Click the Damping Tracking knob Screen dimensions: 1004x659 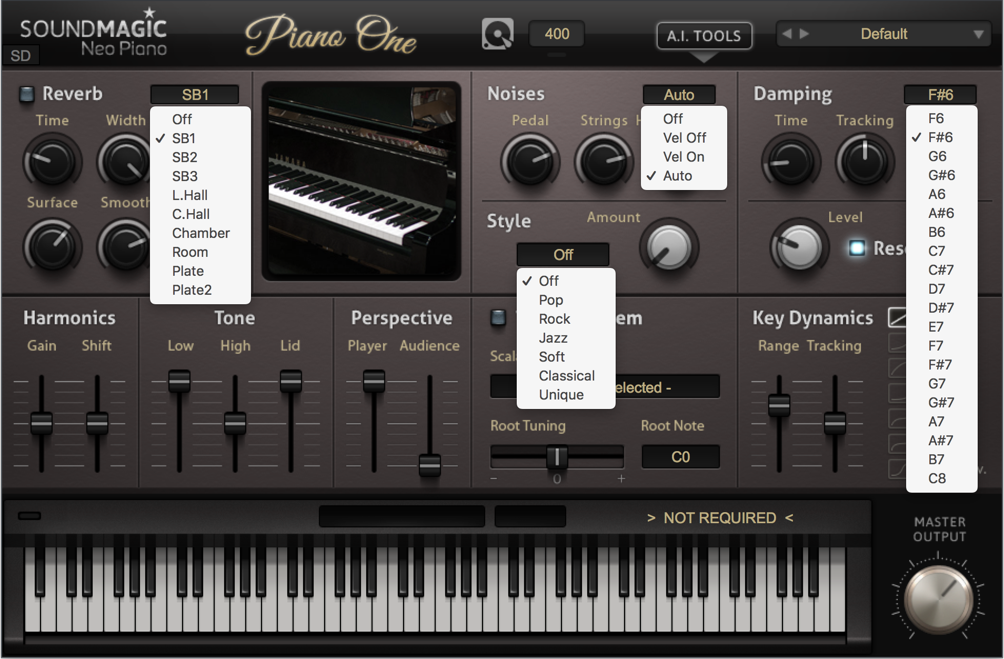(x=865, y=162)
